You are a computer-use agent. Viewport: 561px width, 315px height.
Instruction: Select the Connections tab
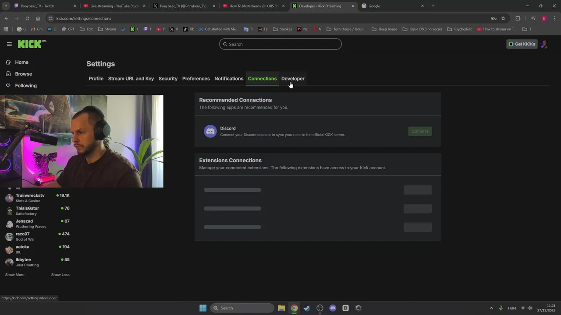pyautogui.click(x=262, y=79)
